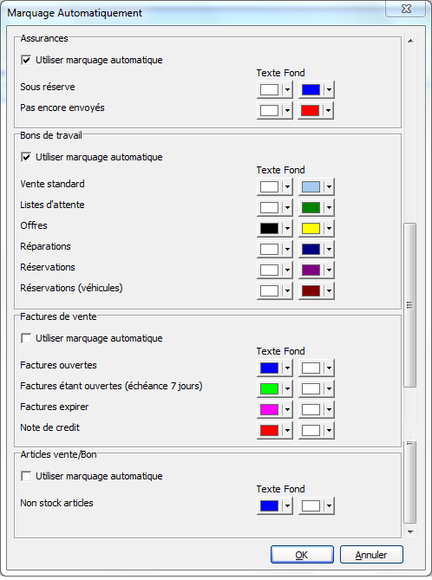Enable automatic marking for Factures de vente
The width and height of the screenshot is (432, 580).
(26, 338)
